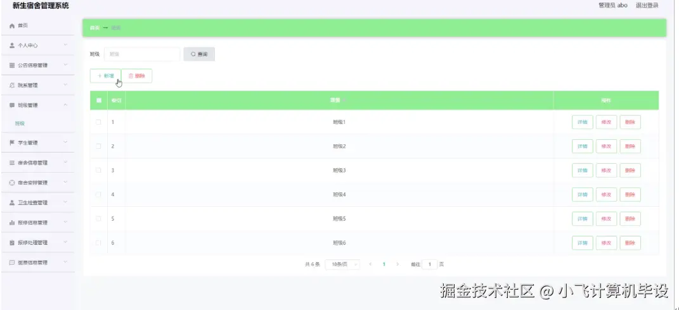The height and width of the screenshot is (310, 679).
Task: Open 详情 for row 班级2
Action: point(583,146)
